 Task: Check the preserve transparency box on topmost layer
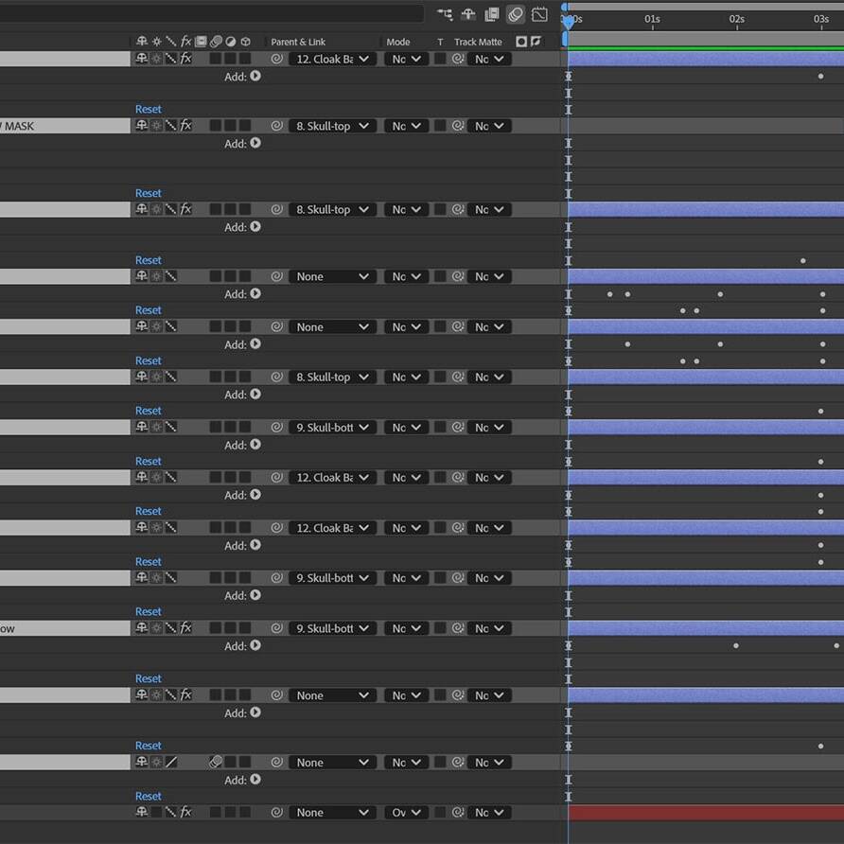click(440, 59)
